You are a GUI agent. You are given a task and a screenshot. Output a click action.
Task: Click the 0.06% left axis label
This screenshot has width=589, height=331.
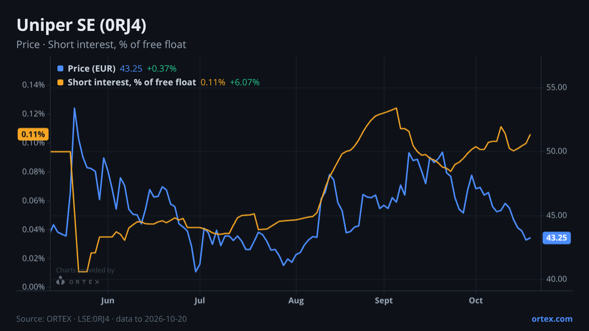pos(33,201)
